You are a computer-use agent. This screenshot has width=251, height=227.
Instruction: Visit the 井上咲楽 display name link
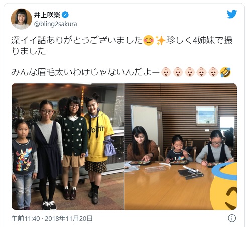[x=47, y=15]
